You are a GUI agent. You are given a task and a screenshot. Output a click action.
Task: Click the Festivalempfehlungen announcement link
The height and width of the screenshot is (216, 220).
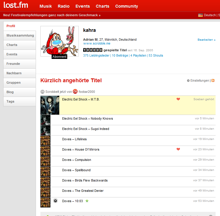52,15
